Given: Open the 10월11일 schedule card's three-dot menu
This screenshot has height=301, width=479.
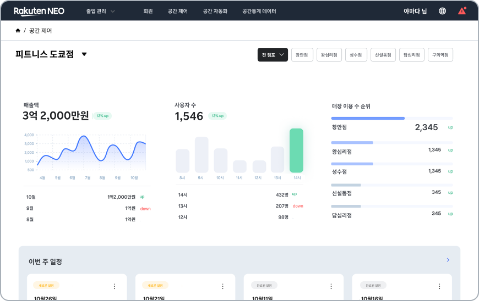Looking at the screenshot, I should click(331, 286).
